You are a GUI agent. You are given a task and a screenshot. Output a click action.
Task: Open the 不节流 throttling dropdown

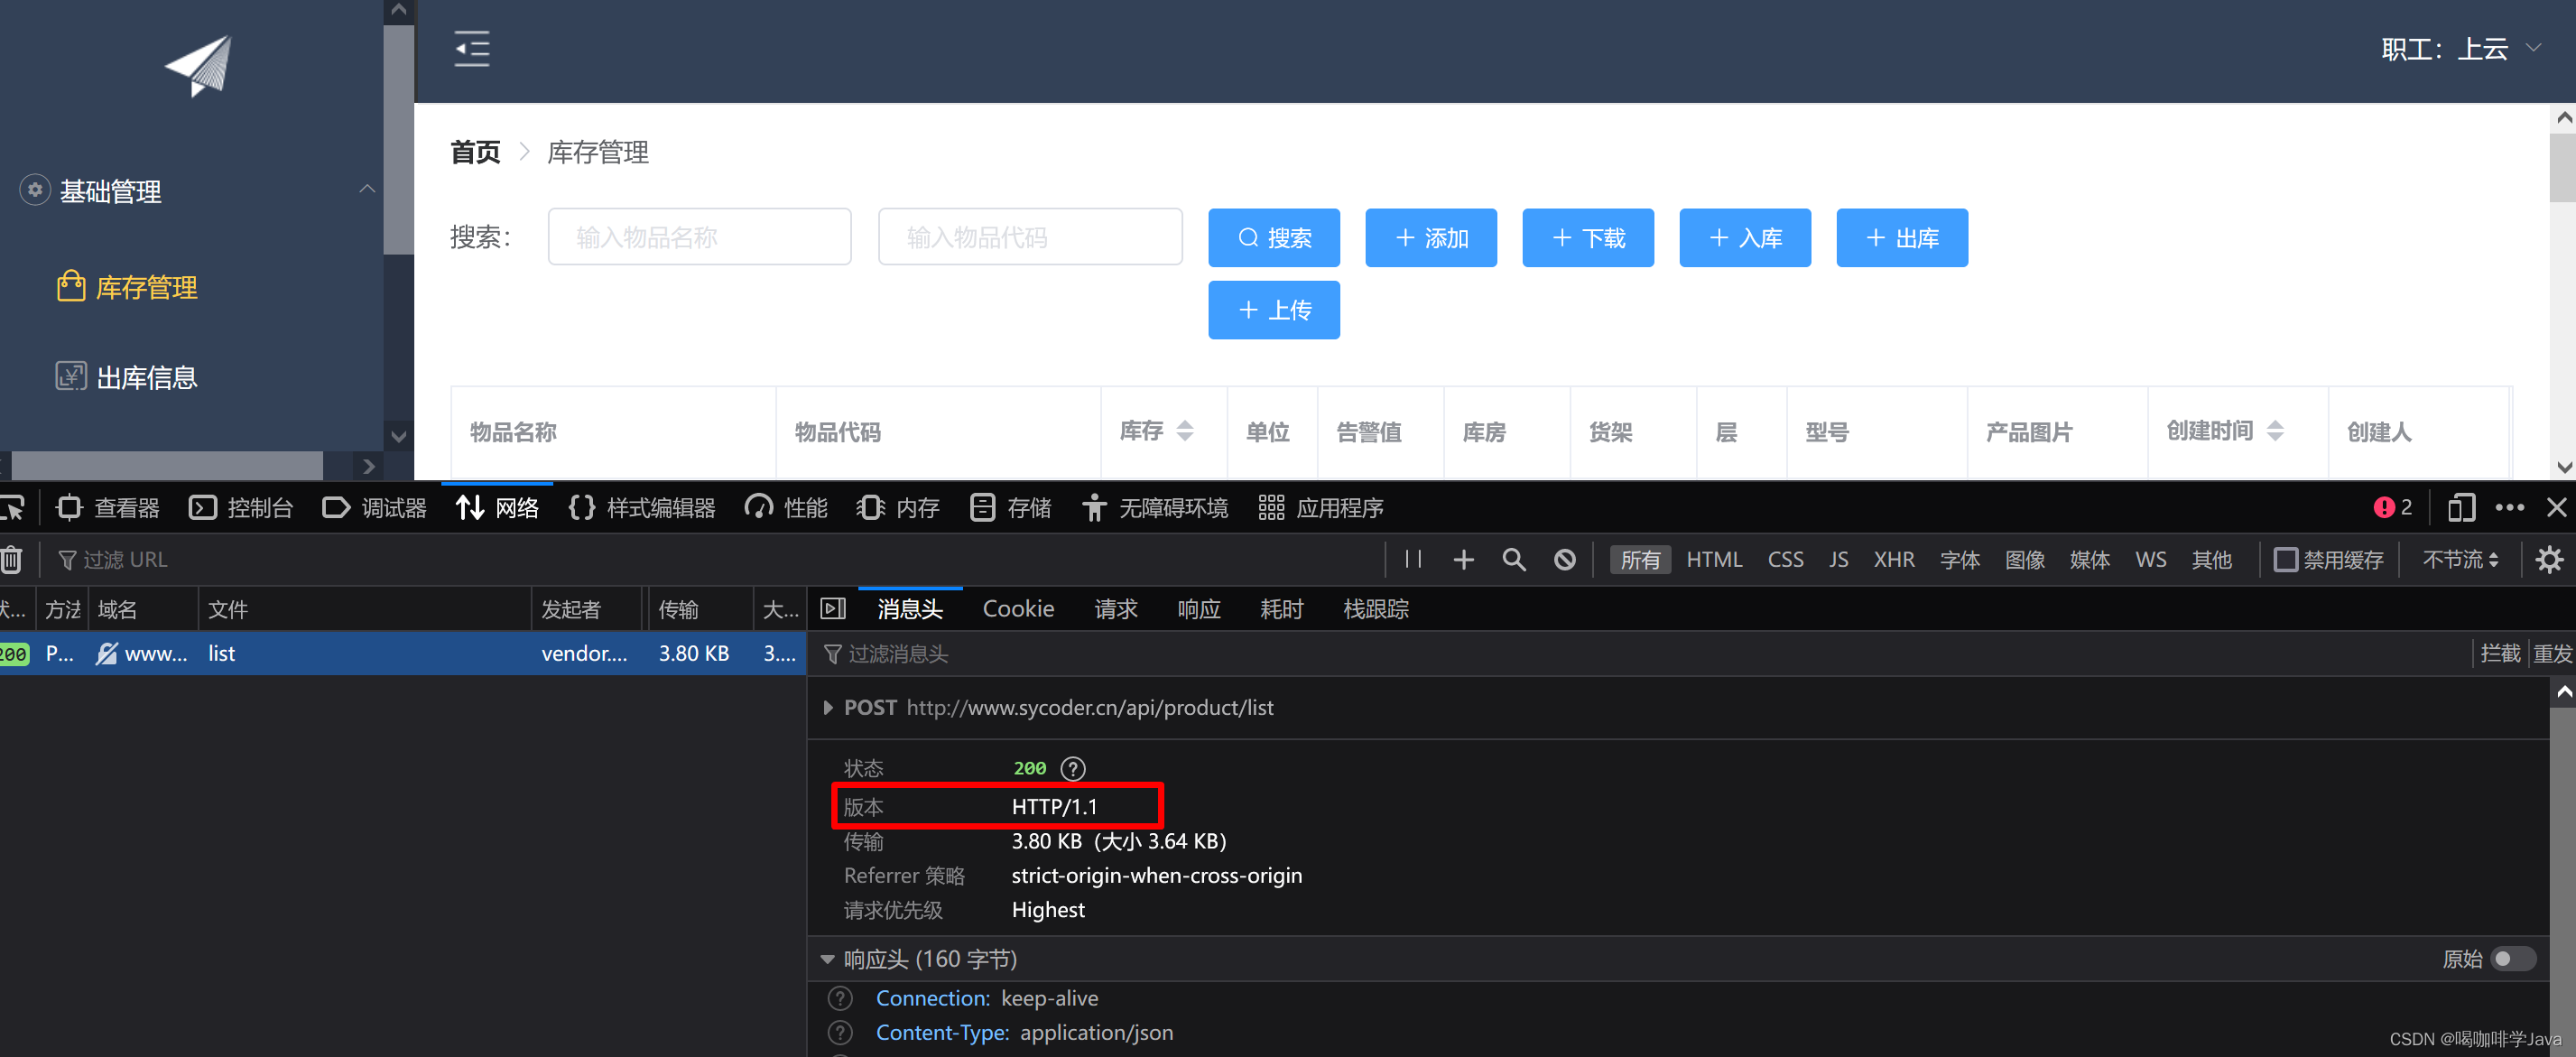pyautogui.click(x=2459, y=560)
